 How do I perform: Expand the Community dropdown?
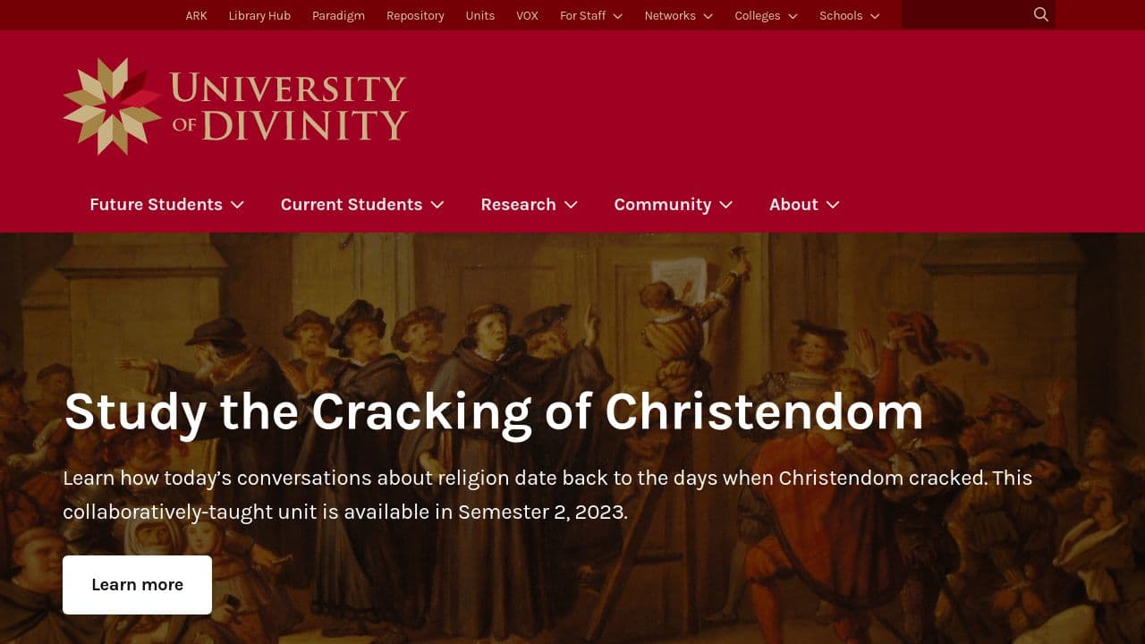[725, 205]
